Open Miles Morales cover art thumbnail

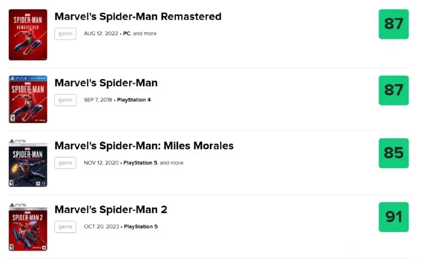(28, 163)
